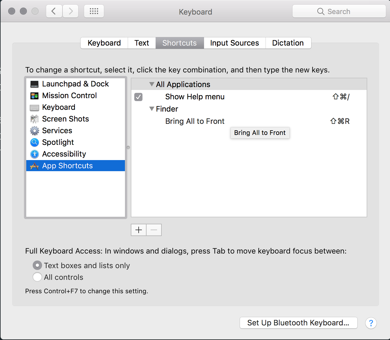
Task: Switch to the Keyboard tab
Action: click(x=104, y=43)
